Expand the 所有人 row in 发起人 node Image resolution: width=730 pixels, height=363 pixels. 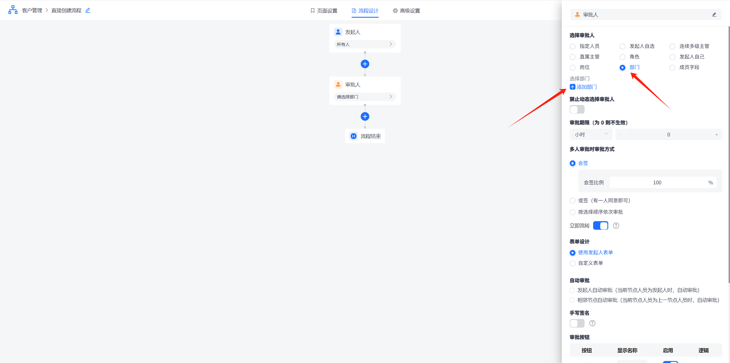point(365,44)
